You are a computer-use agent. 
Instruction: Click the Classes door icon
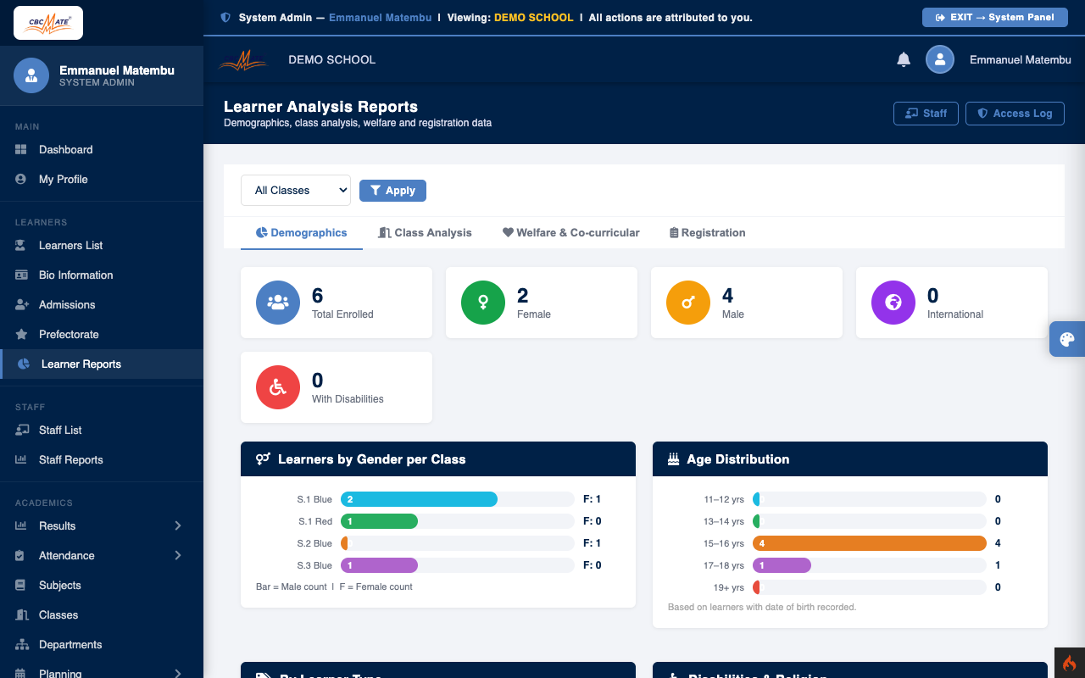click(22, 614)
